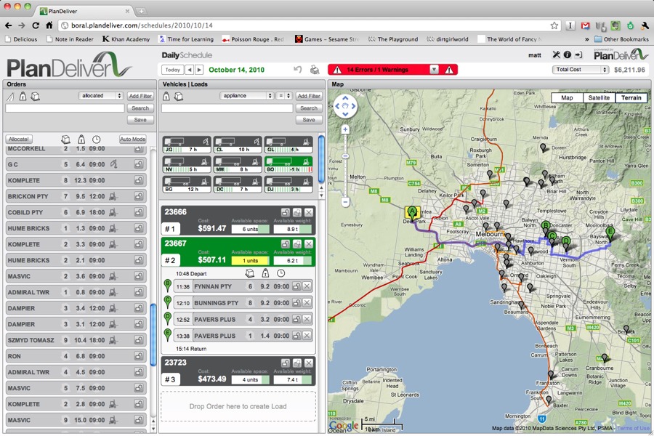
Task: Click the logout arrow icon
Action: [x=578, y=54]
